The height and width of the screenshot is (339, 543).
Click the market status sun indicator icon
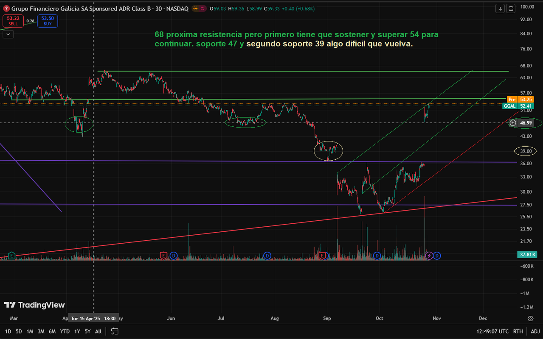coord(195,8)
